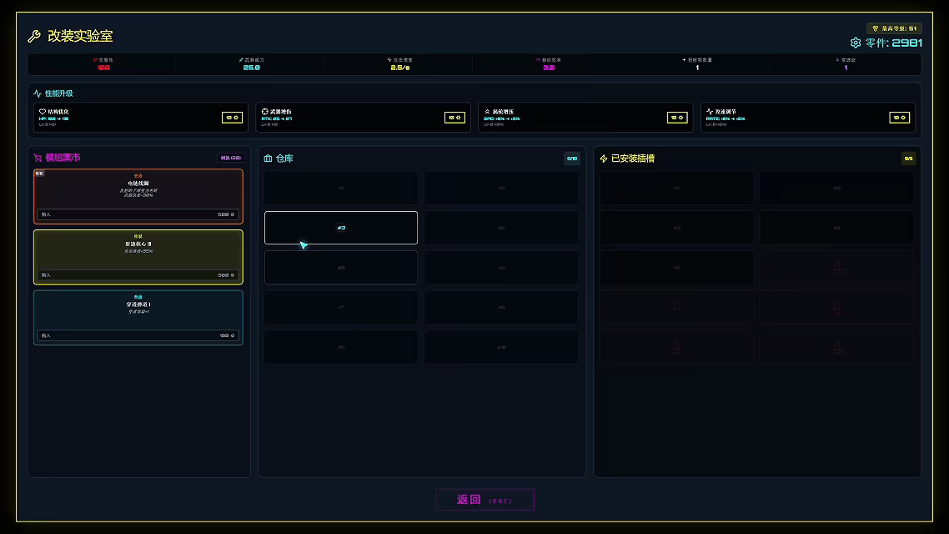
Task: Select warehouse slot #1
Action: click(x=341, y=188)
